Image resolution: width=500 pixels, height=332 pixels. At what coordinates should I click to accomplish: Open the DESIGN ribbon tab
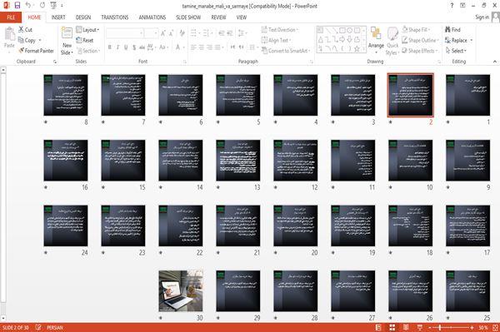(83, 17)
